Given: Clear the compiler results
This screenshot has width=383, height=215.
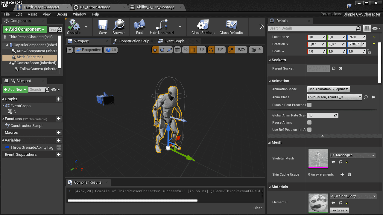Looking at the screenshot, I should pos(257,208).
